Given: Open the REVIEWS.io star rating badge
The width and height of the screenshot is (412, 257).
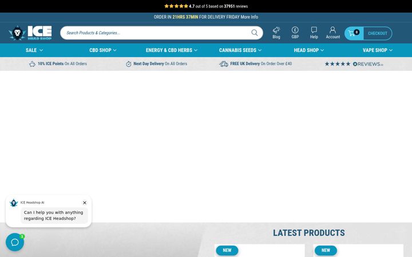Looking at the screenshot, I should (354, 64).
